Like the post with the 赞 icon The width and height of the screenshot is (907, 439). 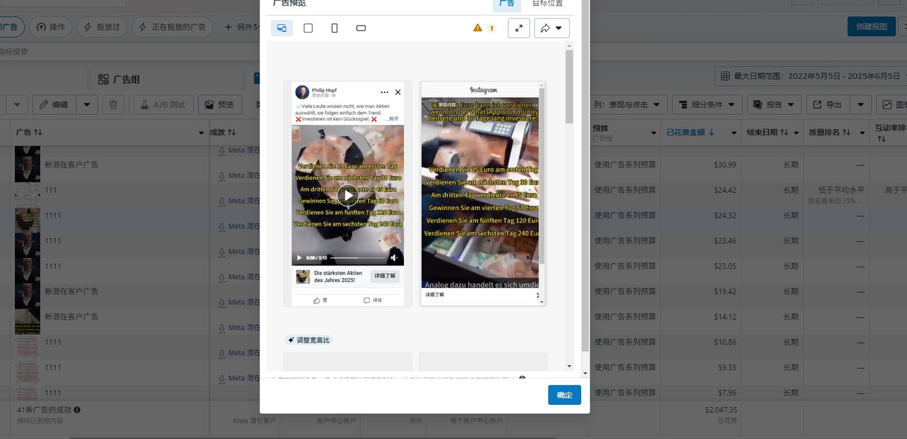[320, 301]
